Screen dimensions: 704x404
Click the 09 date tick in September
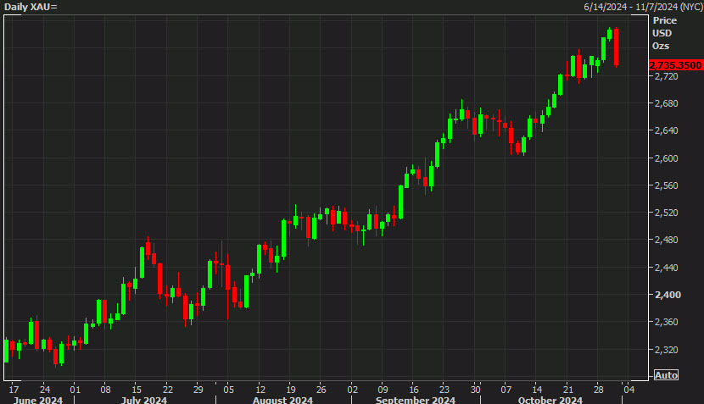[x=383, y=390]
